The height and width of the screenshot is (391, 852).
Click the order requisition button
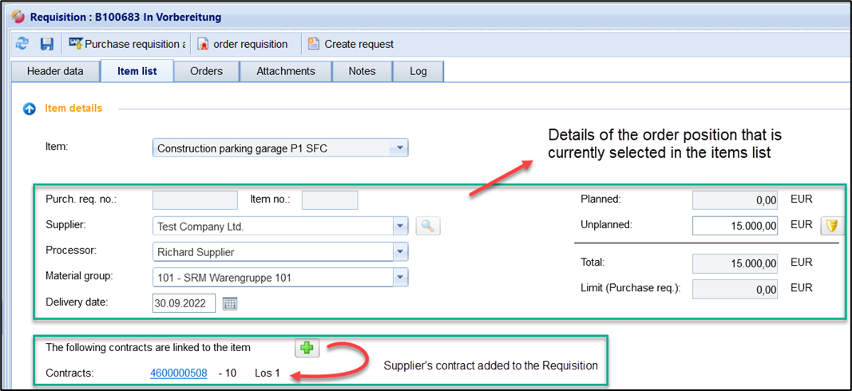point(243,44)
